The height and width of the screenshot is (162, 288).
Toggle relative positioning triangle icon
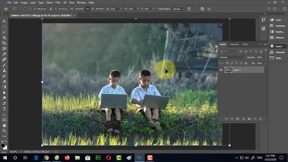[x=51, y=9]
